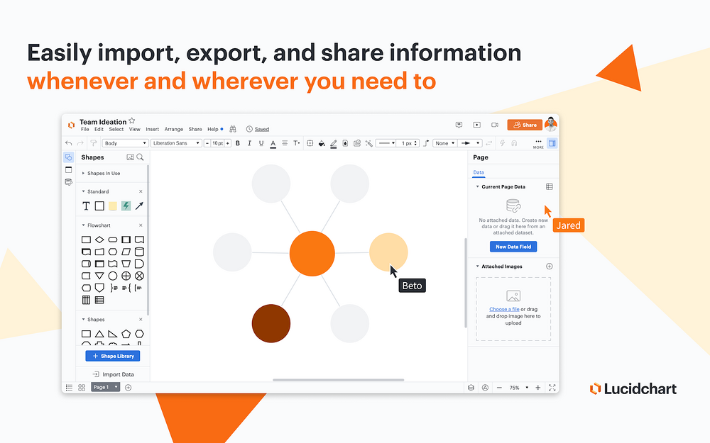Click the video camera icon
Image resolution: width=710 pixels, height=443 pixels.
coord(495,125)
